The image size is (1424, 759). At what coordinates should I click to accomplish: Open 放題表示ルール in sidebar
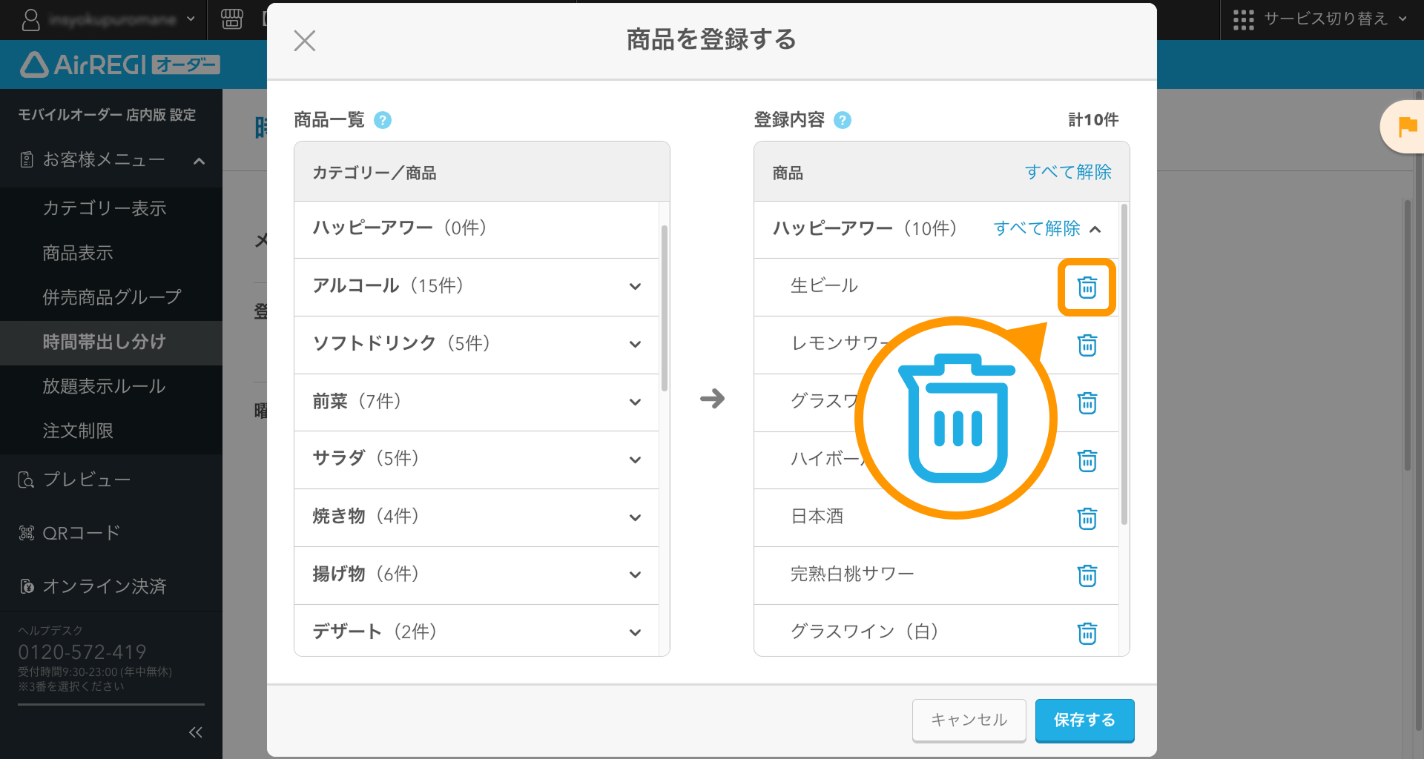(x=104, y=386)
